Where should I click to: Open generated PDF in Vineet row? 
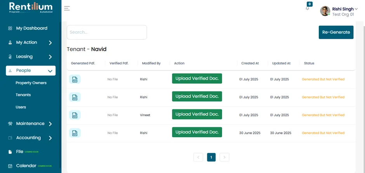pos(75,115)
